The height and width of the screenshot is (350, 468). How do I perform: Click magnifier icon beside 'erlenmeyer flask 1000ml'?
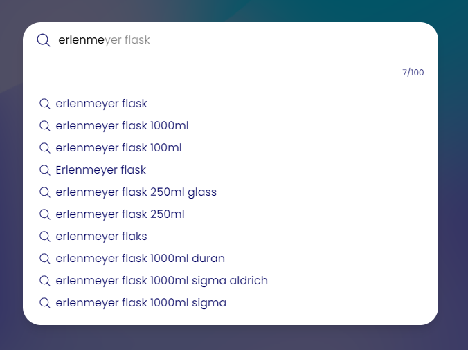pos(45,126)
